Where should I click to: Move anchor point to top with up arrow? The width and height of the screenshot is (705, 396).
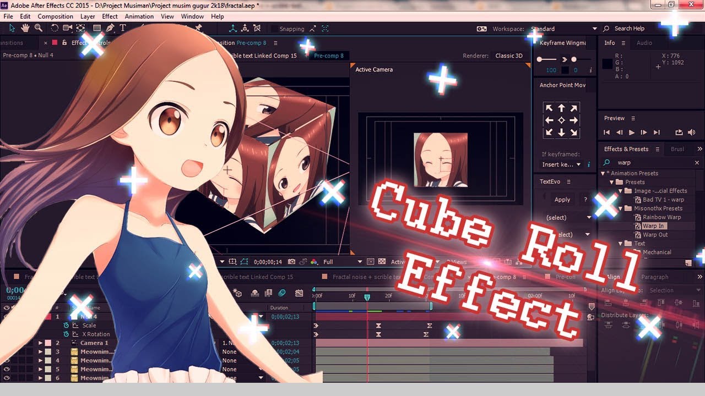click(561, 108)
